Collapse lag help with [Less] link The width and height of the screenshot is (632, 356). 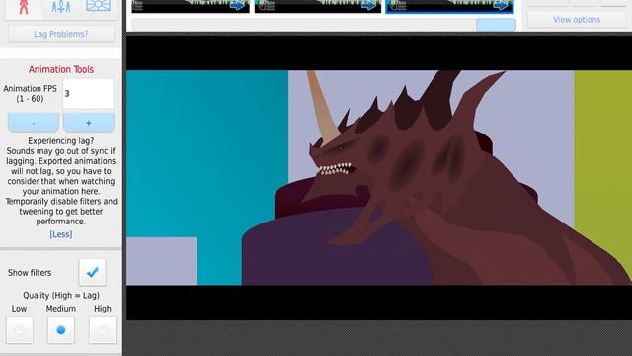click(x=61, y=234)
